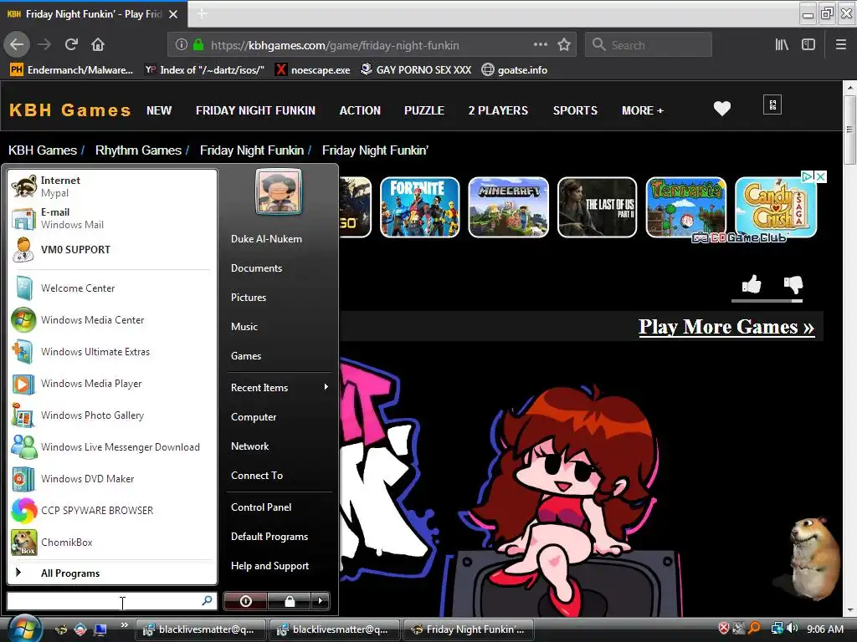Click Play More Games link
The height and width of the screenshot is (642, 857).
click(x=726, y=327)
